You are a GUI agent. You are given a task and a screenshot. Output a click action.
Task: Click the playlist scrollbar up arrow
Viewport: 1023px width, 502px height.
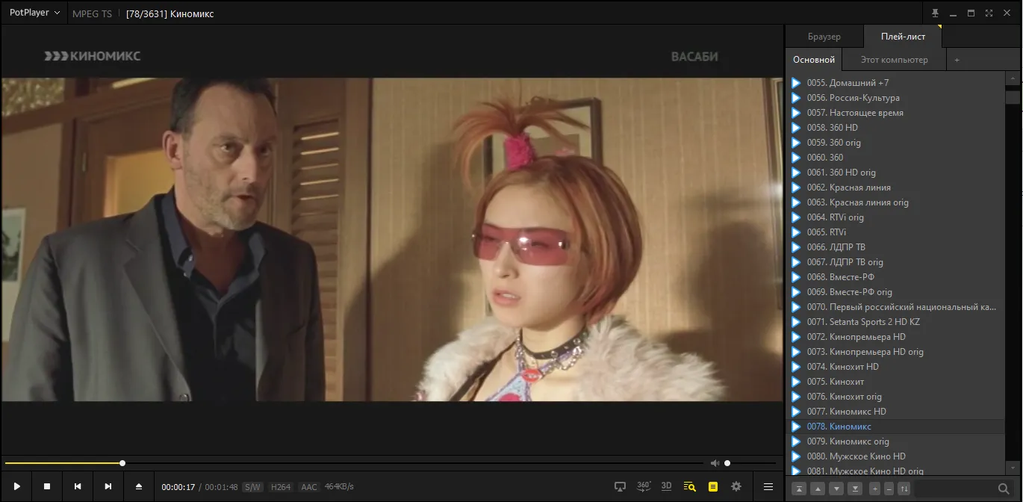pos(1013,78)
